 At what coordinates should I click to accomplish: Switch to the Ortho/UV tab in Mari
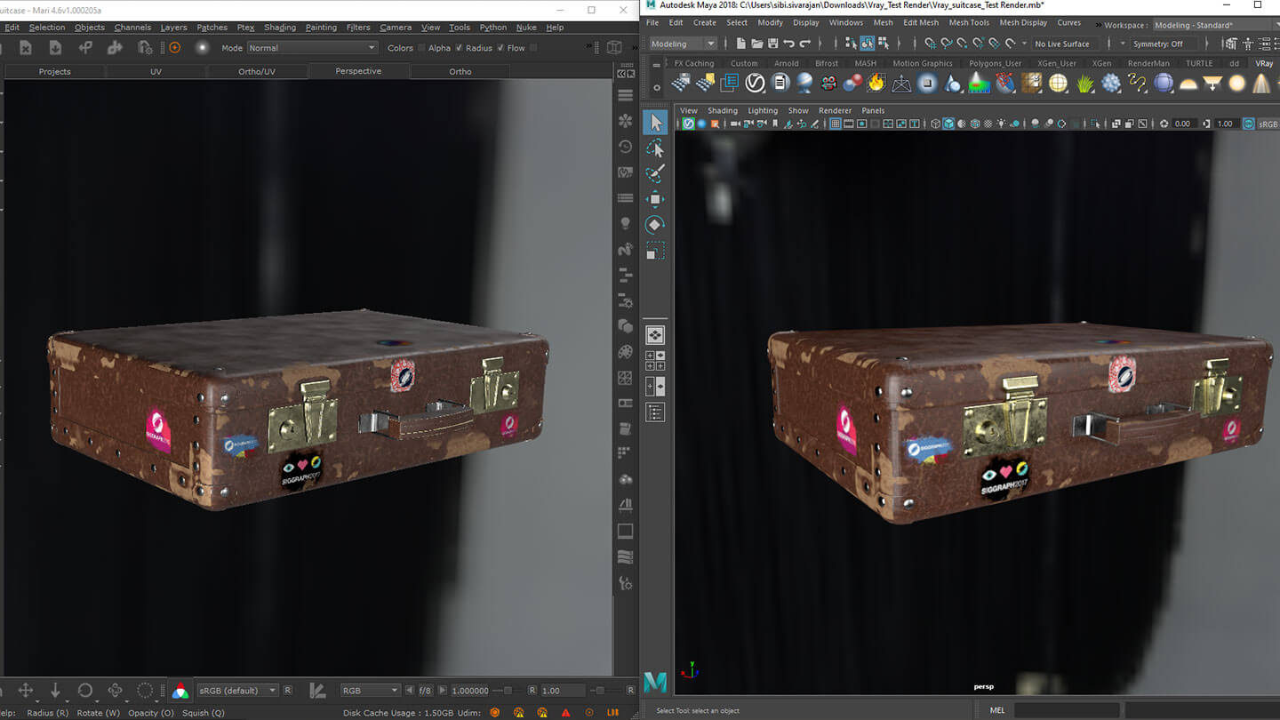[258, 71]
